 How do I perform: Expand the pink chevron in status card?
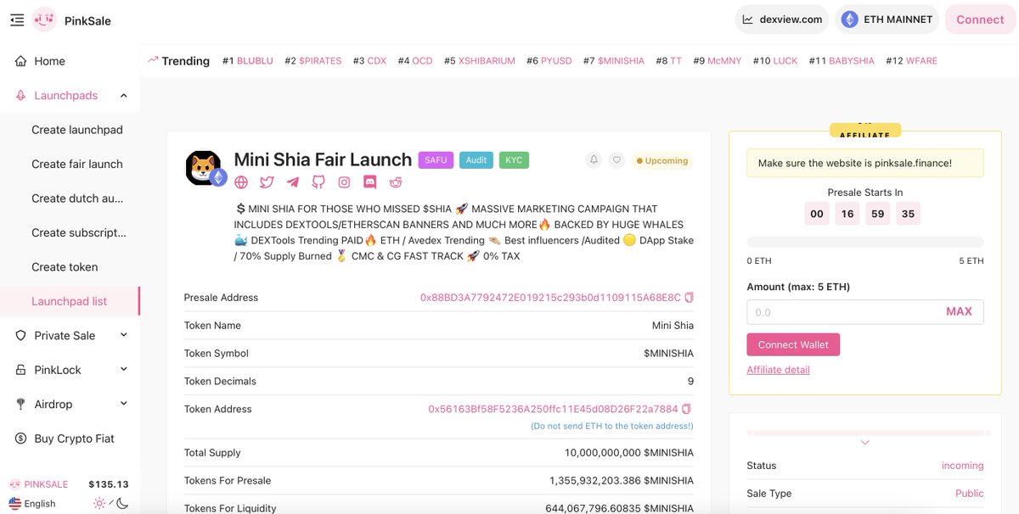[864, 443]
